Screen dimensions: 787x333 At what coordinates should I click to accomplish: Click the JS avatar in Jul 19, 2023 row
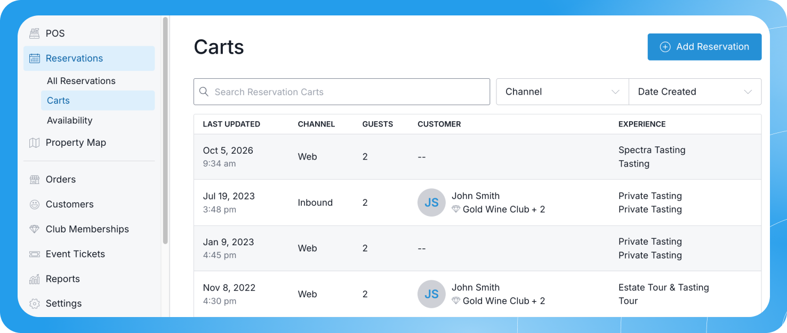[431, 203]
